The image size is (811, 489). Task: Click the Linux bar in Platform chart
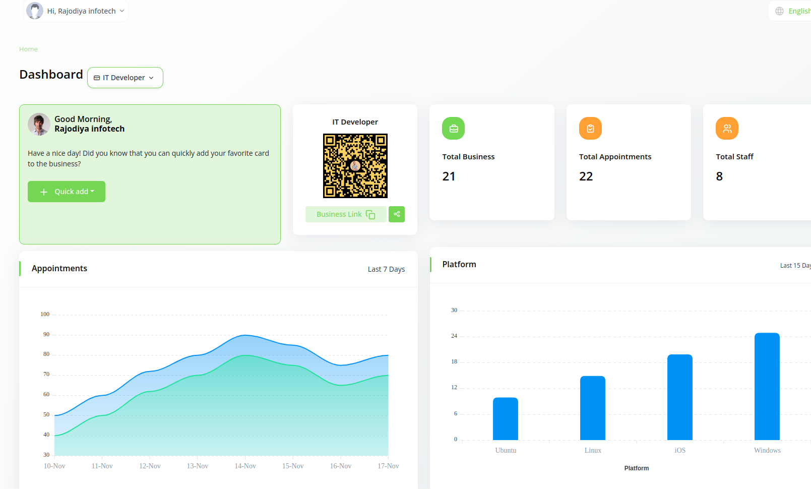pos(592,408)
